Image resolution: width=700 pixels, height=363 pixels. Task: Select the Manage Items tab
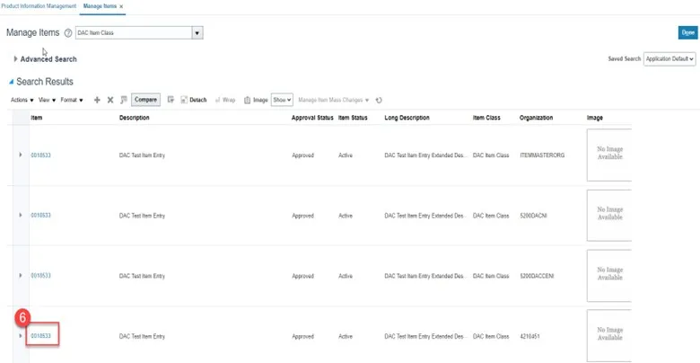pyautogui.click(x=100, y=6)
